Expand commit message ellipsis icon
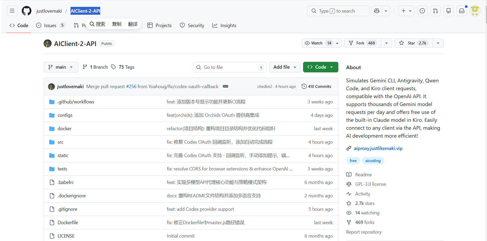 pos(225,86)
